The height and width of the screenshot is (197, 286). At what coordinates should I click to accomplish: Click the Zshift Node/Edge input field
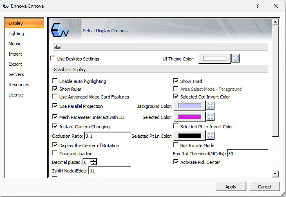click(x=110, y=171)
